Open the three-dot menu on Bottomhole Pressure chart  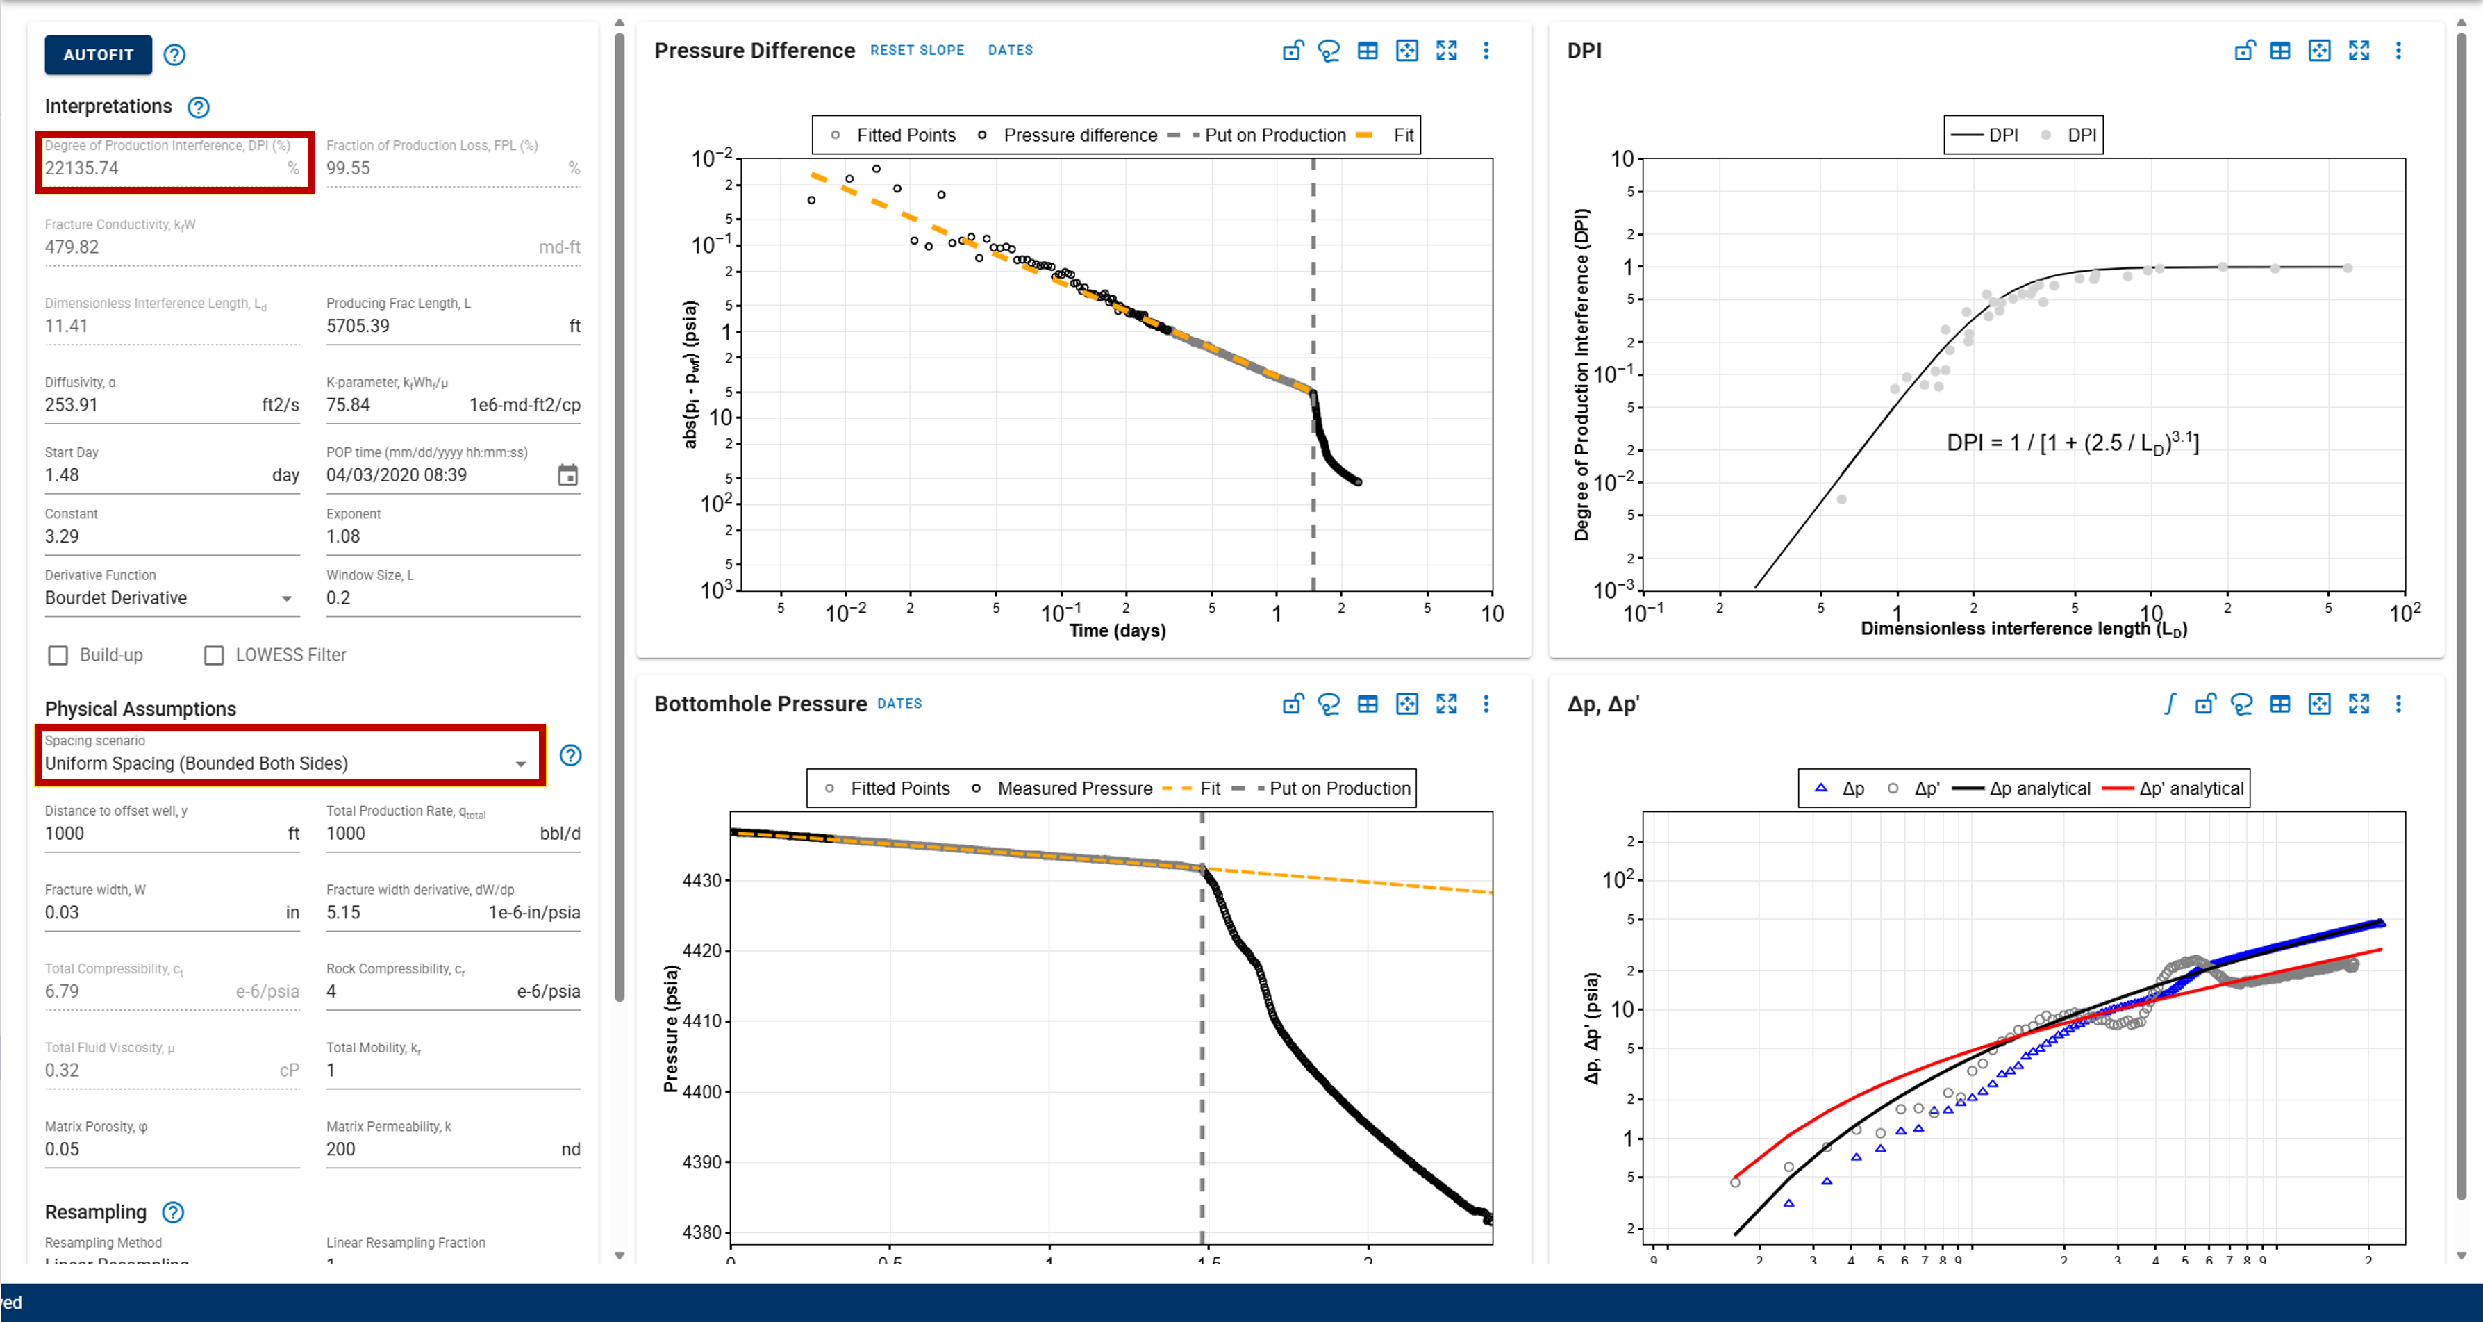1486,704
